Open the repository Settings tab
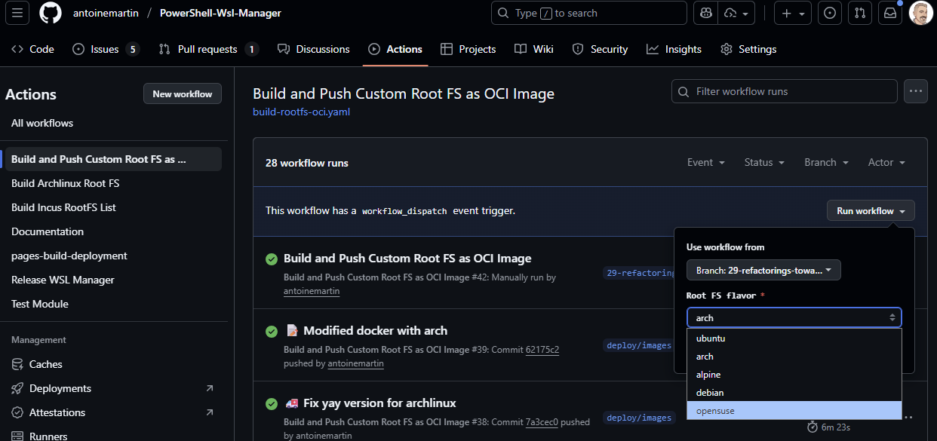This screenshot has width=937, height=441. (x=748, y=49)
